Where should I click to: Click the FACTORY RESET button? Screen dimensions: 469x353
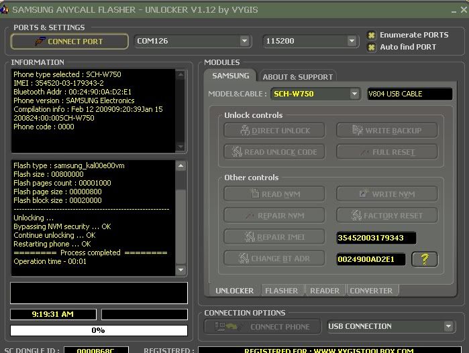pyautogui.click(x=387, y=216)
